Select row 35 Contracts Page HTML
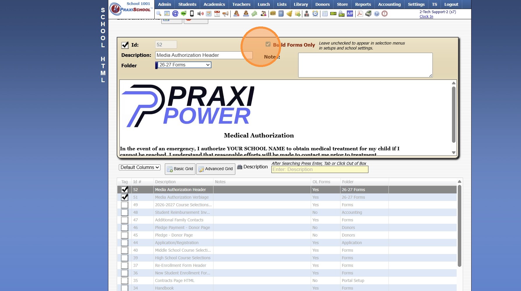This screenshot has height=291, width=521. pos(287,281)
